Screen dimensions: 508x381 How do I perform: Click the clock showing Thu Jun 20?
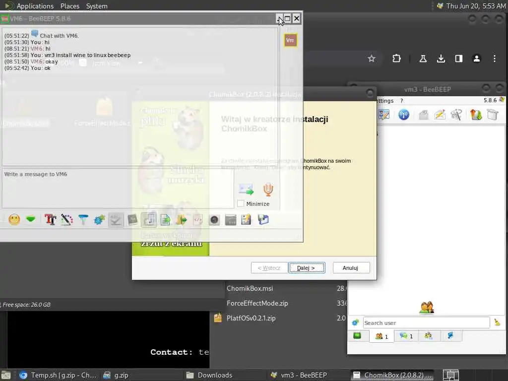coord(476,6)
